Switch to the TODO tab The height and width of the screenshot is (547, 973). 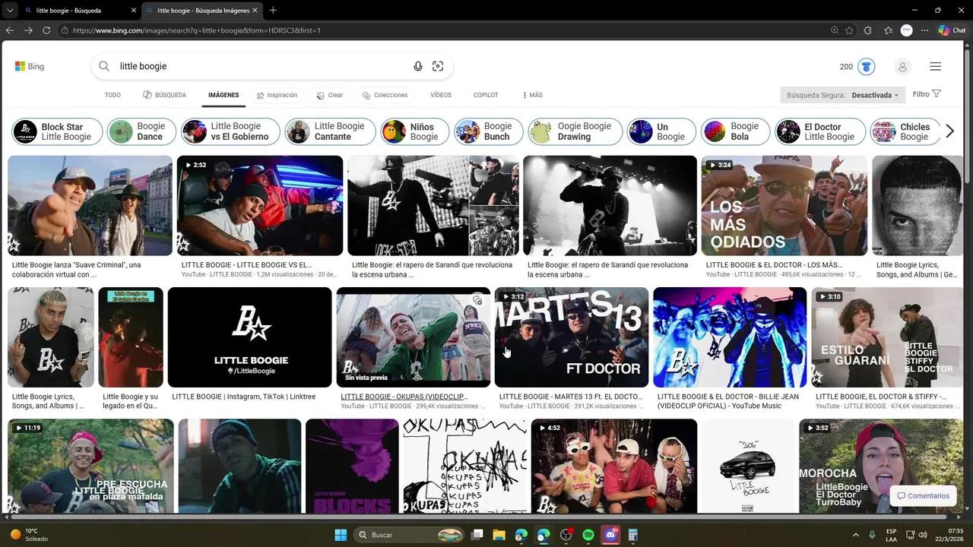click(x=113, y=95)
